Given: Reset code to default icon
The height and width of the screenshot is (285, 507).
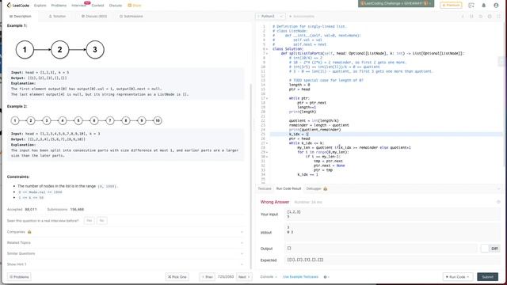Looking at the screenshot, I should click(481, 16).
